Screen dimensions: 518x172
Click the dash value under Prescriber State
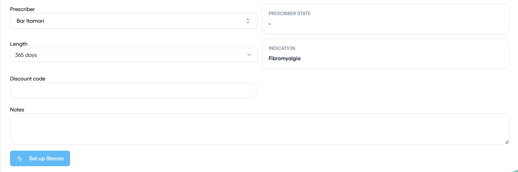pos(270,24)
